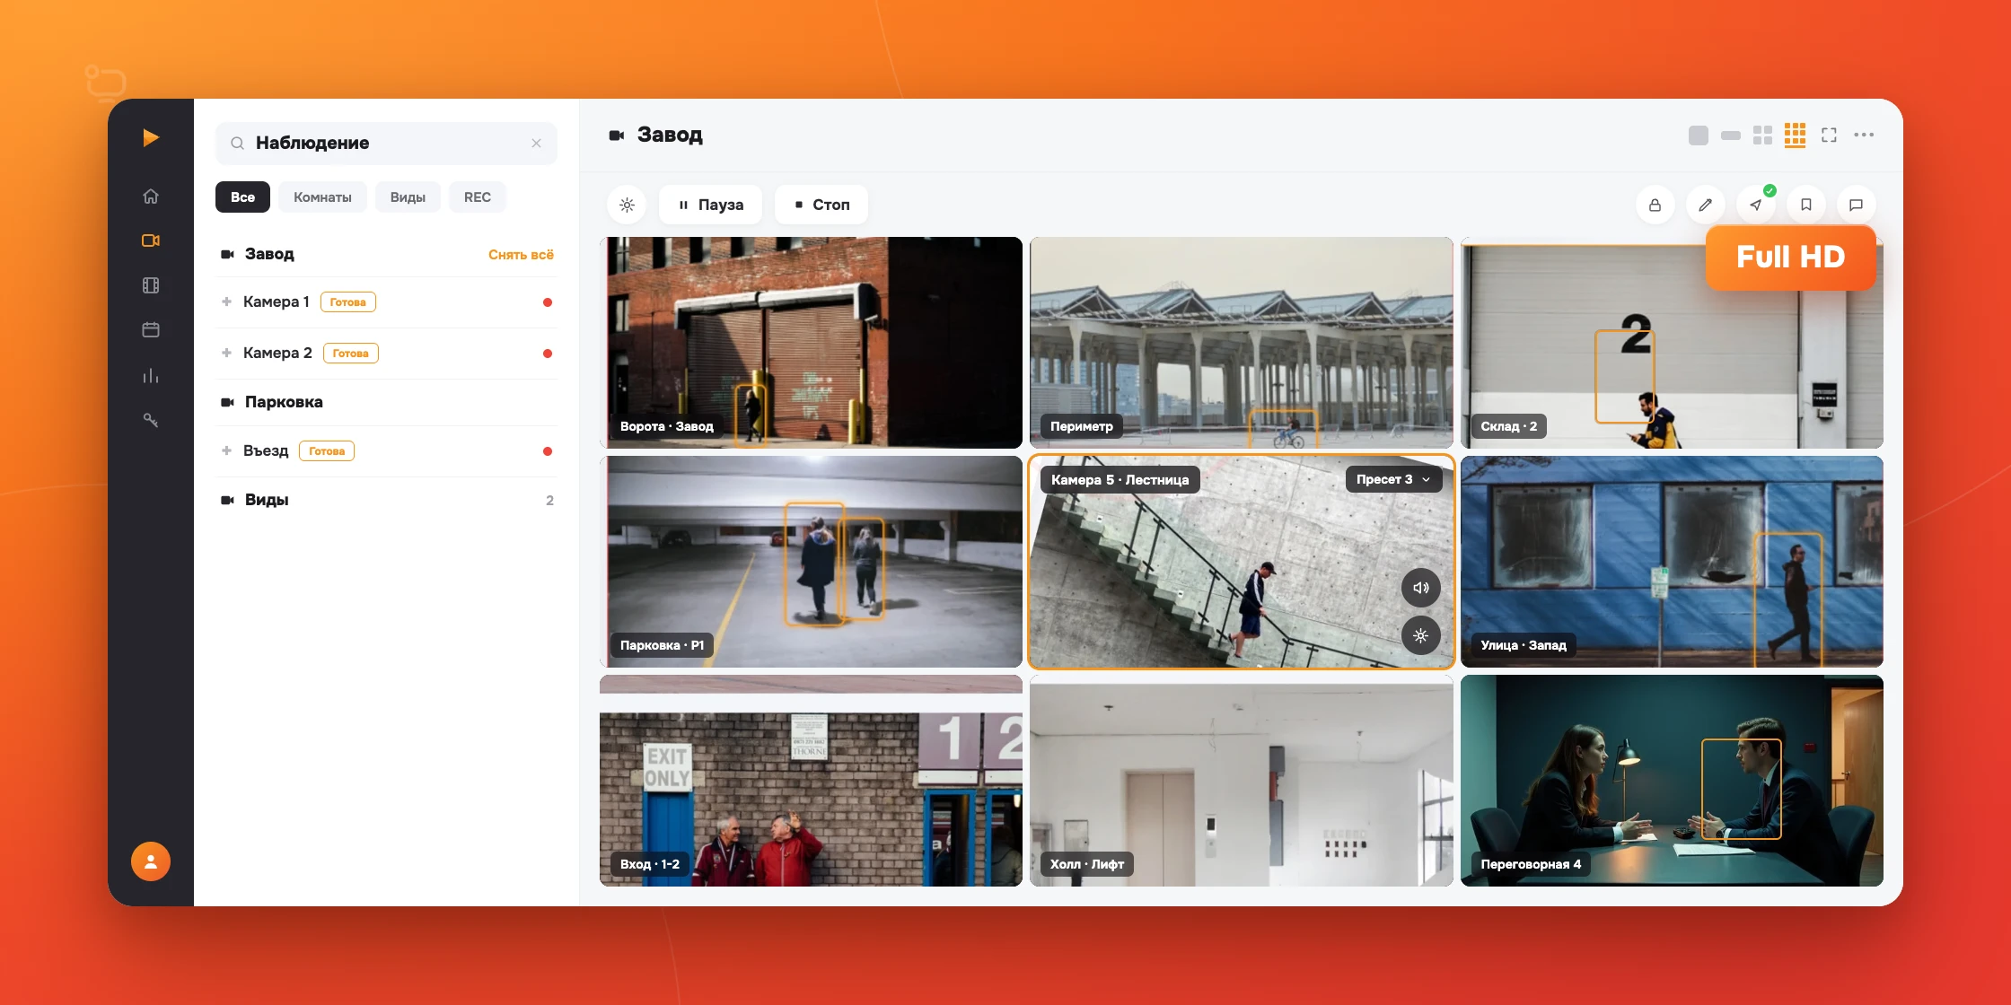Open the Home section in sidebar
2011x1005 pixels.
[151, 197]
